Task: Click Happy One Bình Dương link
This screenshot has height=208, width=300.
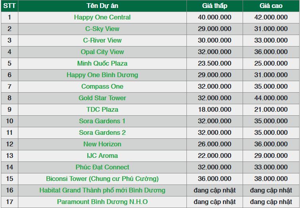Action: (102, 75)
